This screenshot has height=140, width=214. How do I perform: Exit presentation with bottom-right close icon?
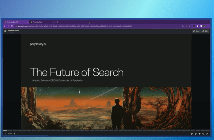[x=207, y=134]
